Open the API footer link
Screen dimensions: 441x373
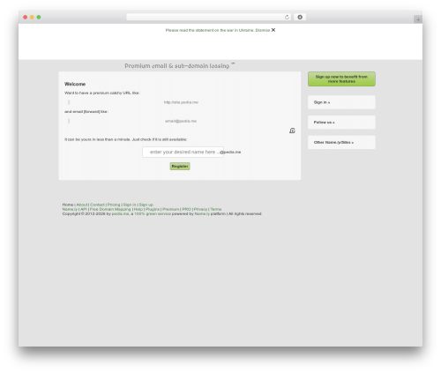(x=84, y=209)
